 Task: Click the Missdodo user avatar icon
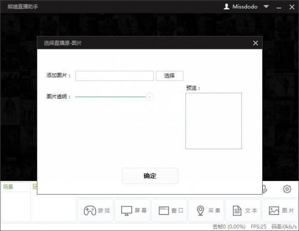[x=227, y=7]
